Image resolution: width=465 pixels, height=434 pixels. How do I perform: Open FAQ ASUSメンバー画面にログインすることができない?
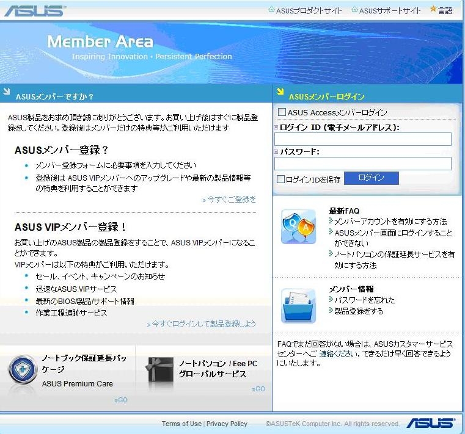394,238
